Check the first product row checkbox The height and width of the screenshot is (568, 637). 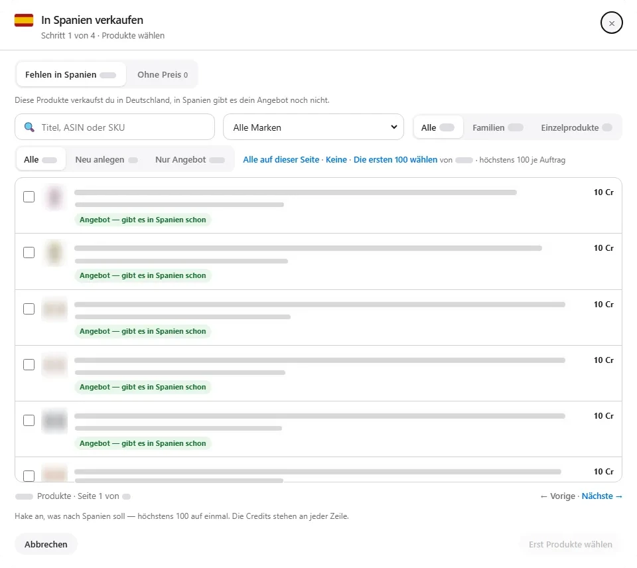pos(29,196)
